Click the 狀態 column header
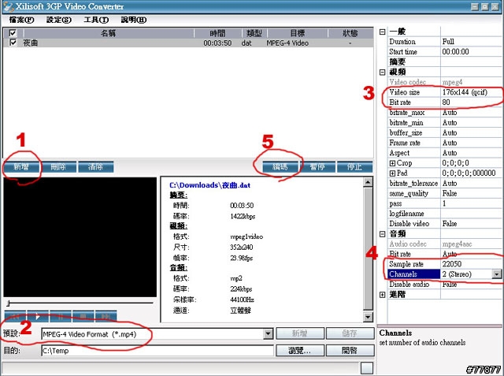Viewport: 504px width, 376px height. 350,33
